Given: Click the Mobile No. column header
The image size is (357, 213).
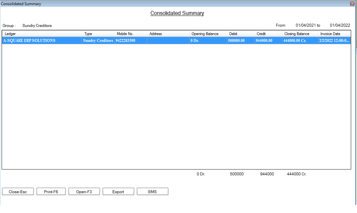Looking at the screenshot, I should click(x=131, y=34).
